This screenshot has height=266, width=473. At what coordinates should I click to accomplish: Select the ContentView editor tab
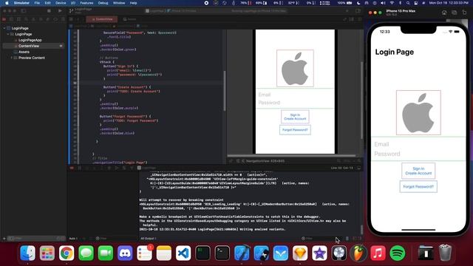tap(102, 19)
